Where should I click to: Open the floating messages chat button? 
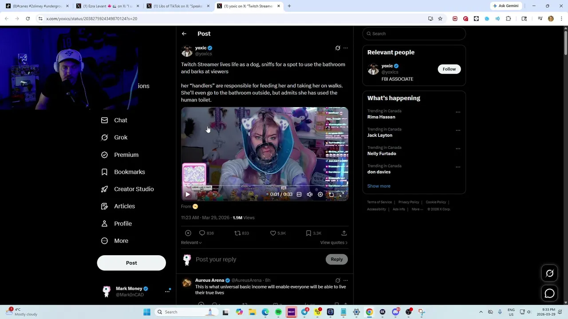(x=549, y=293)
